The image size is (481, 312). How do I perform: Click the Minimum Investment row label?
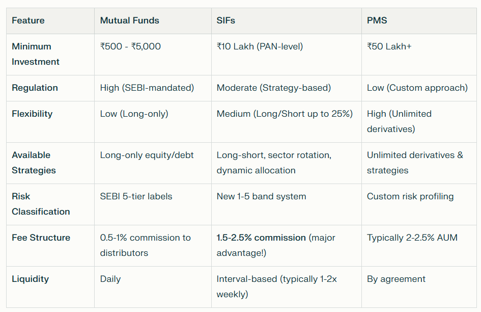pyautogui.click(x=36, y=54)
